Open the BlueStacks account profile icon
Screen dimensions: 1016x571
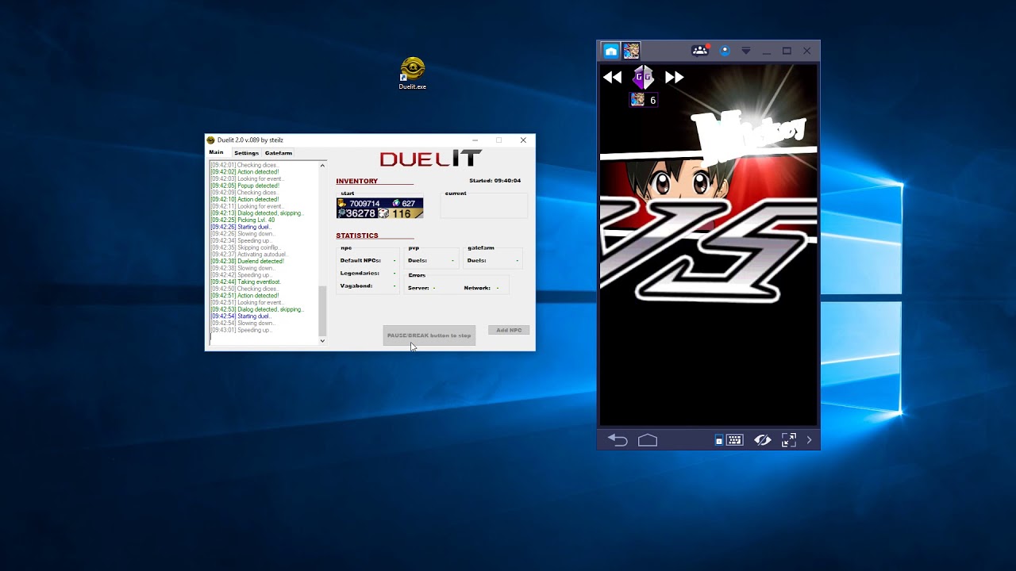click(725, 51)
